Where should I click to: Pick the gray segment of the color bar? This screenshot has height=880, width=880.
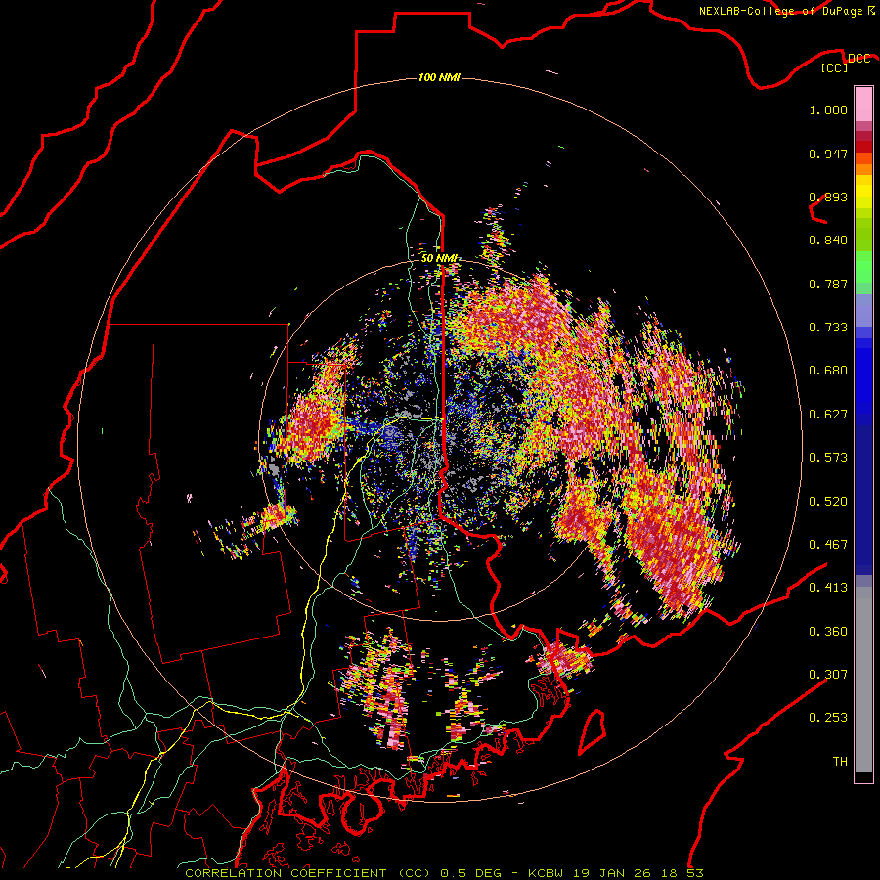(x=863, y=680)
